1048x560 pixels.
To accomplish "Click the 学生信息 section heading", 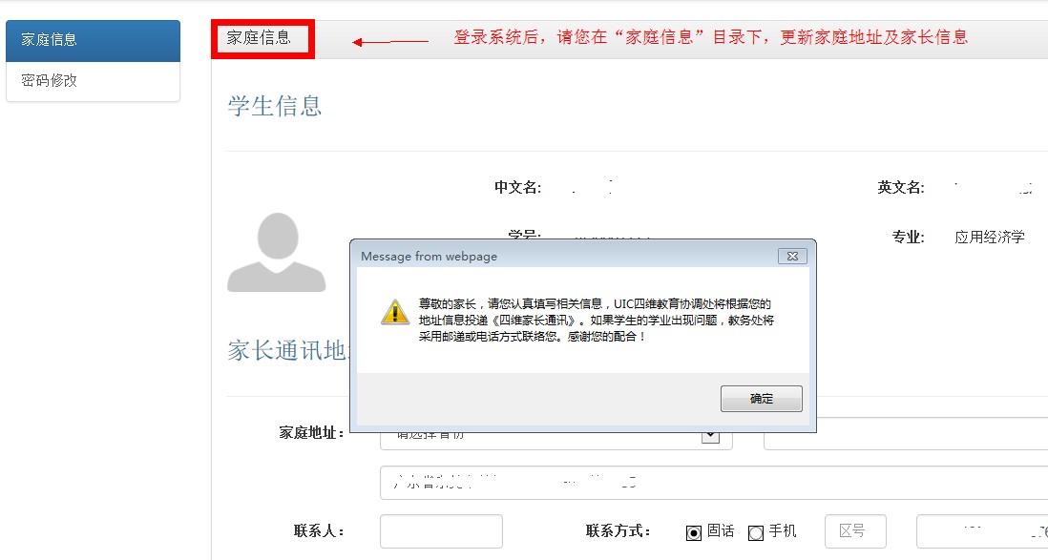I will click(275, 106).
